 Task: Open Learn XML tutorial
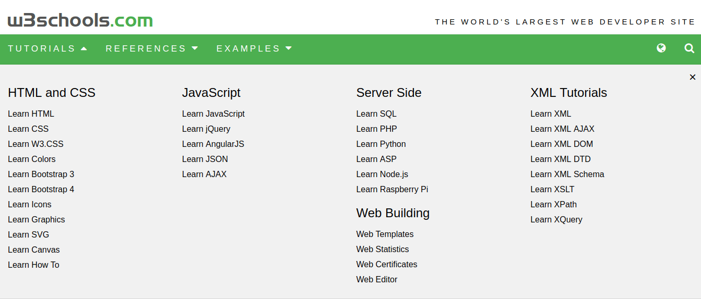551,114
